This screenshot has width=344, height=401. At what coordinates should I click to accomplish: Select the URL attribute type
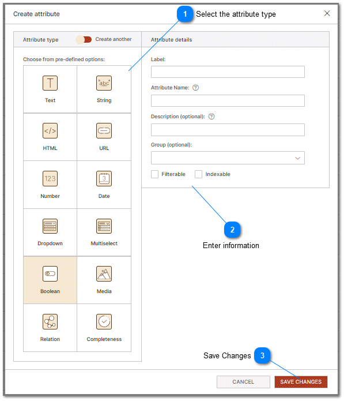(104, 137)
